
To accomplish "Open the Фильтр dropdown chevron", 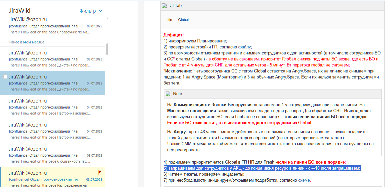I will (100, 11).
